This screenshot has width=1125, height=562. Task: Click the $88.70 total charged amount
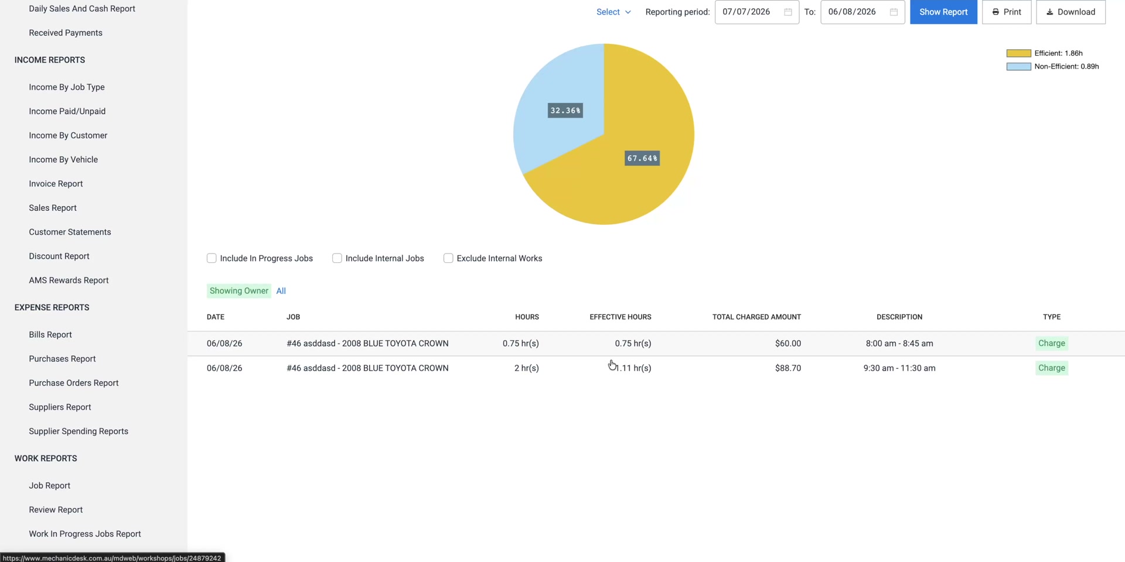pos(788,368)
